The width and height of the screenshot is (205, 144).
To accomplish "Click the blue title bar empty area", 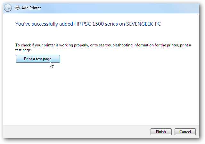I will 118,8.
